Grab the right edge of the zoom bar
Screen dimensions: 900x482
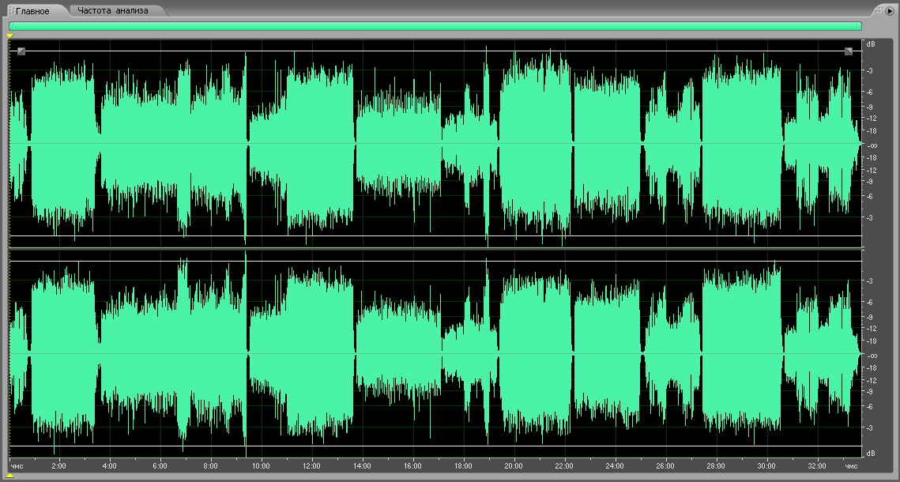(860, 26)
